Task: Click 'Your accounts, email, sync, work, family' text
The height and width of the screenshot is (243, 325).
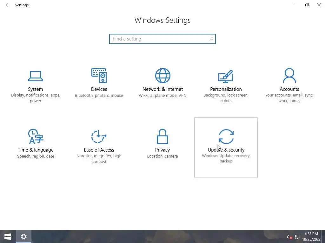Action: point(289,98)
